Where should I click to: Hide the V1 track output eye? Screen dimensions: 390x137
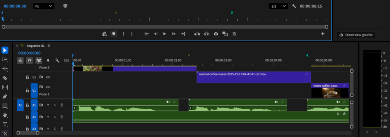pos(48,87)
